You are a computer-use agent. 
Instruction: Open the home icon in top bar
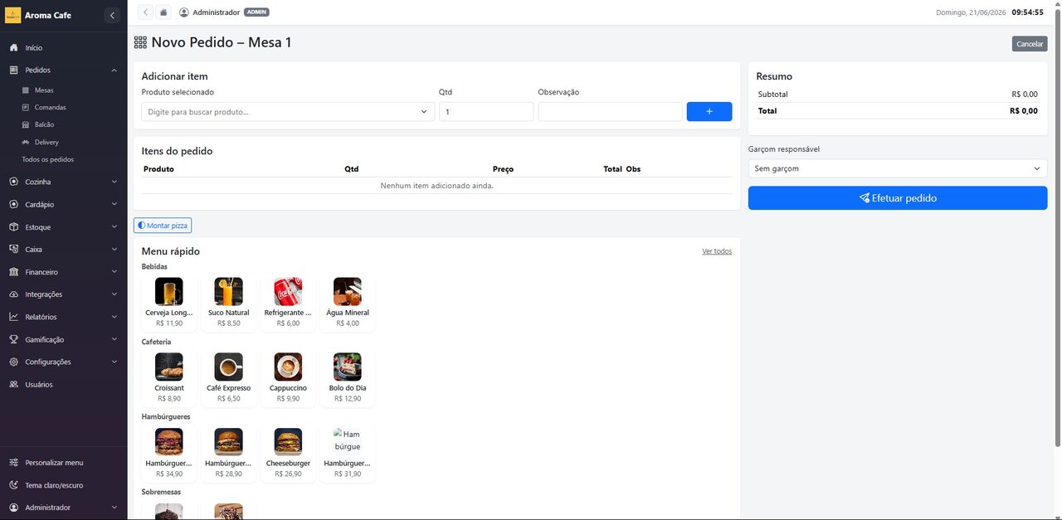click(163, 12)
